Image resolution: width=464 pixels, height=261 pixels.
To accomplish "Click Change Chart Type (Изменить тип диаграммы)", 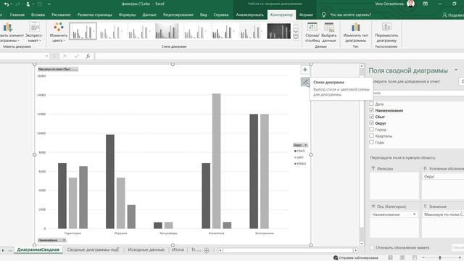I will click(x=356, y=32).
